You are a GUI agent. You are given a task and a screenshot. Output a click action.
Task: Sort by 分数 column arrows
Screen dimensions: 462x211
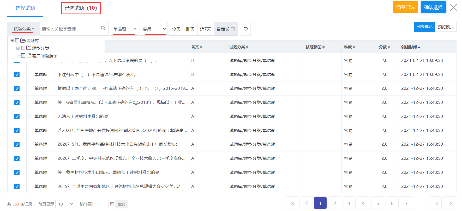(x=389, y=47)
